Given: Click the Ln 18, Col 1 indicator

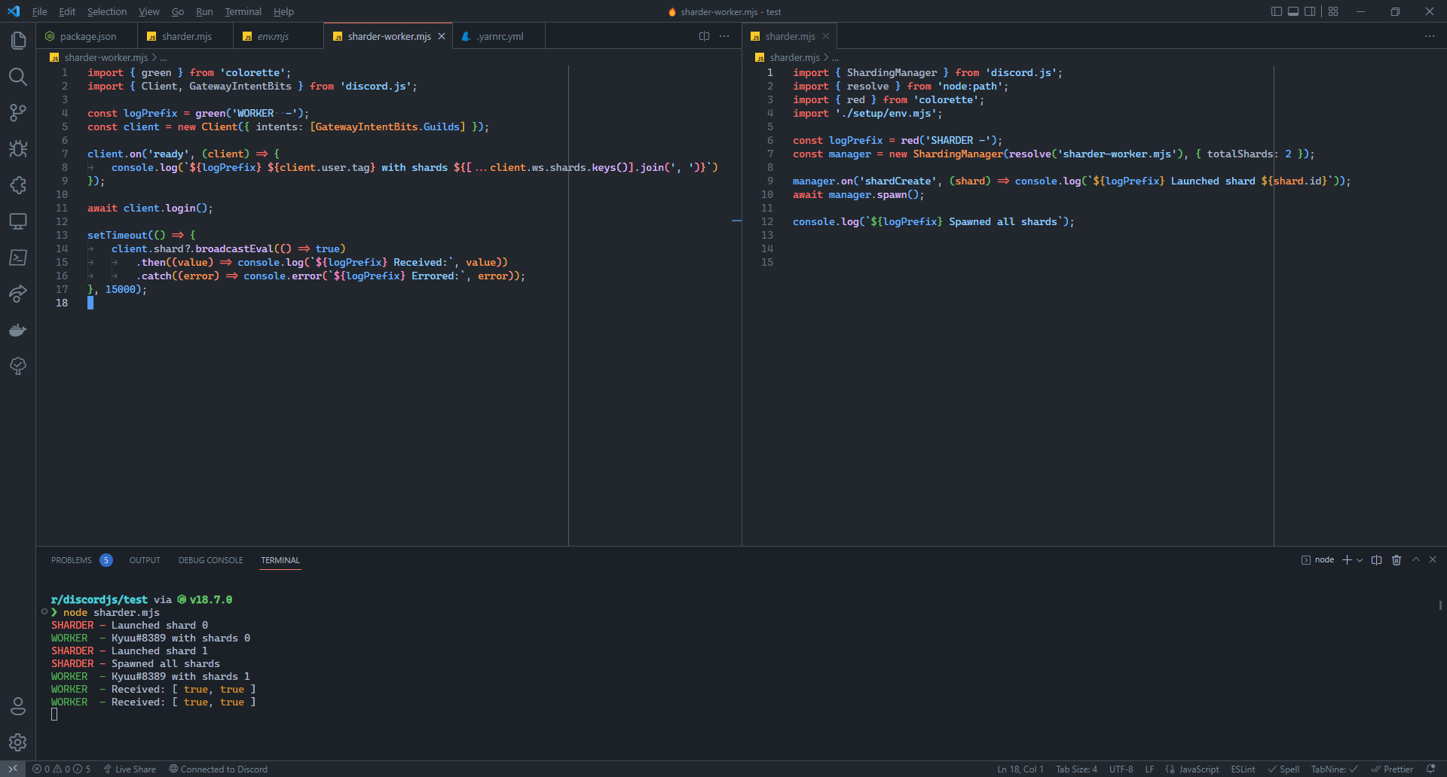Looking at the screenshot, I should coord(1020,769).
